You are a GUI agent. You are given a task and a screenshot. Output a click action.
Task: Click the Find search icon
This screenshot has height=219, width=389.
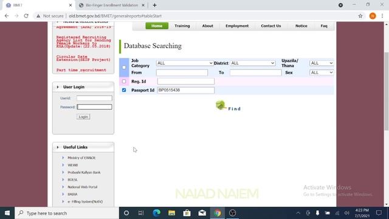[x=220, y=105]
